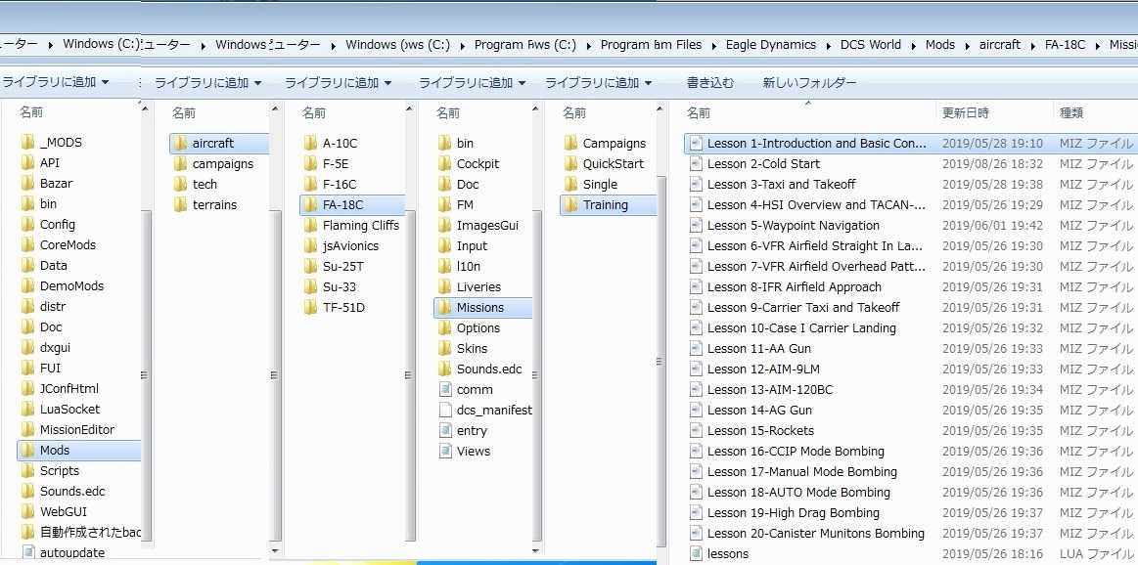Click the 書き込む toolbar button
The width and height of the screenshot is (1138, 565).
pyautogui.click(x=709, y=83)
